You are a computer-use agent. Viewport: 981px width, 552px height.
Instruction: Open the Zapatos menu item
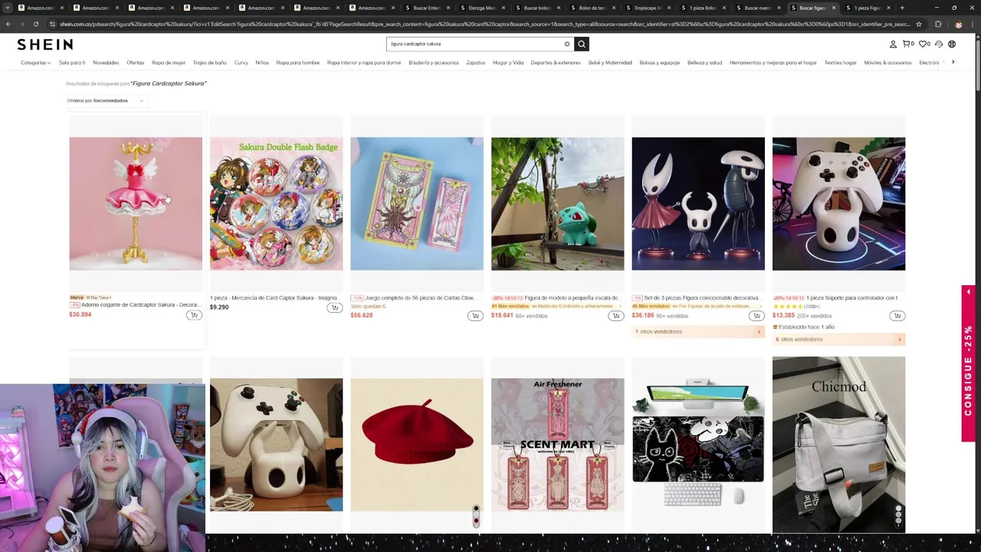coord(476,63)
